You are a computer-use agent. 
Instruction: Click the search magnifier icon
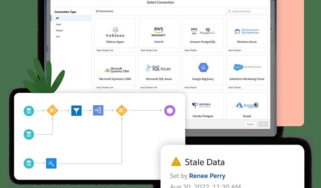229,11
